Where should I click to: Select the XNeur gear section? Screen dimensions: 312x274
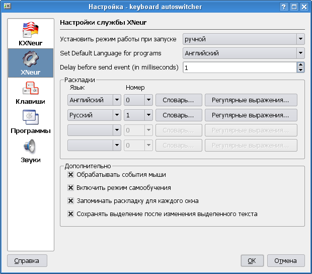(31, 63)
